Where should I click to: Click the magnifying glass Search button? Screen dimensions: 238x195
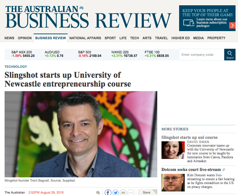coord(230,55)
